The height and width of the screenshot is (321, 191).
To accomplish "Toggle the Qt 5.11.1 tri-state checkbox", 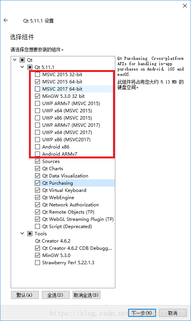I will [30, 67].
